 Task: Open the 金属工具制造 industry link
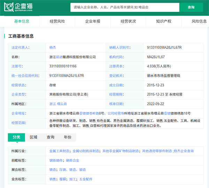click(x=60, y=151)
